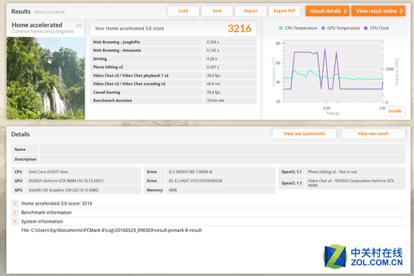
Task: Expand the System information section
Action: tap(15, 222)
